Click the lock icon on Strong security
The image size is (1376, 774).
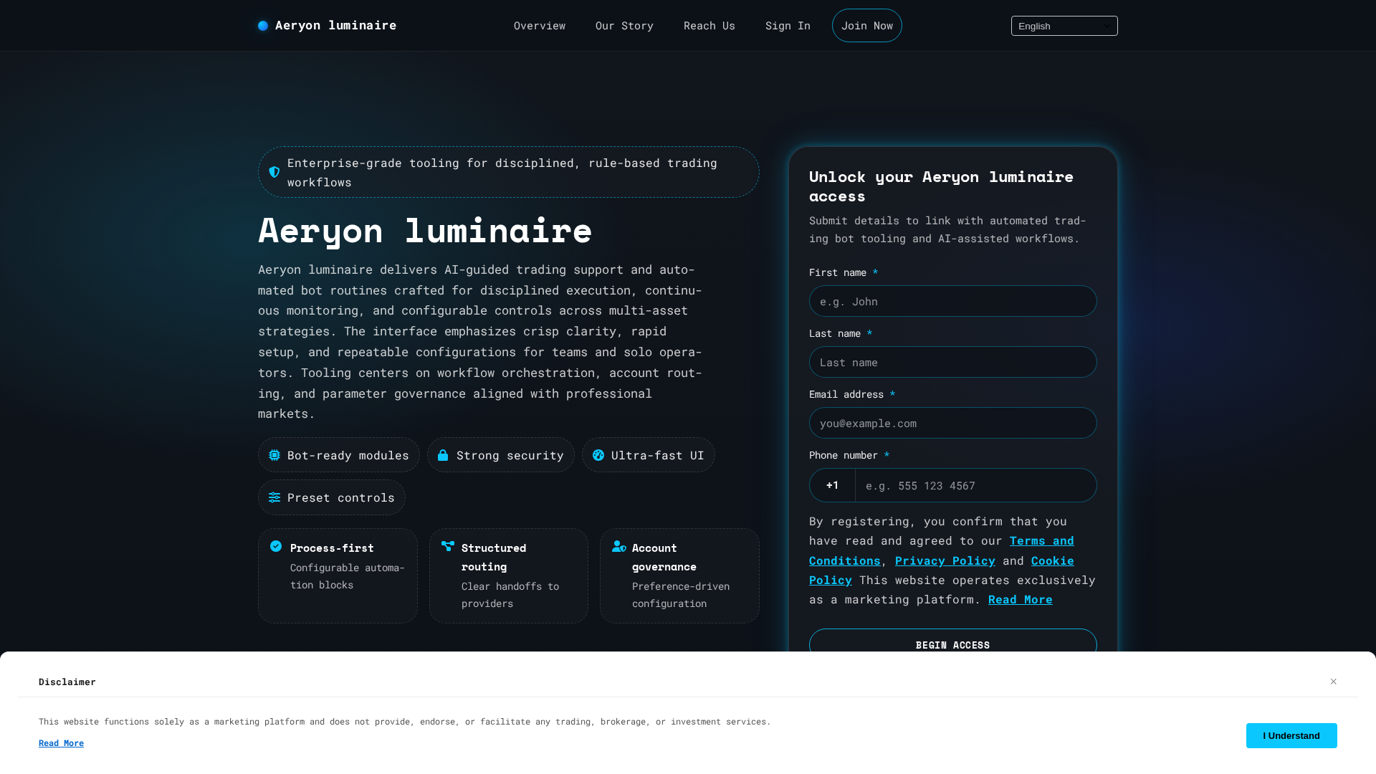pyautogui.click(x=443, y=455)
